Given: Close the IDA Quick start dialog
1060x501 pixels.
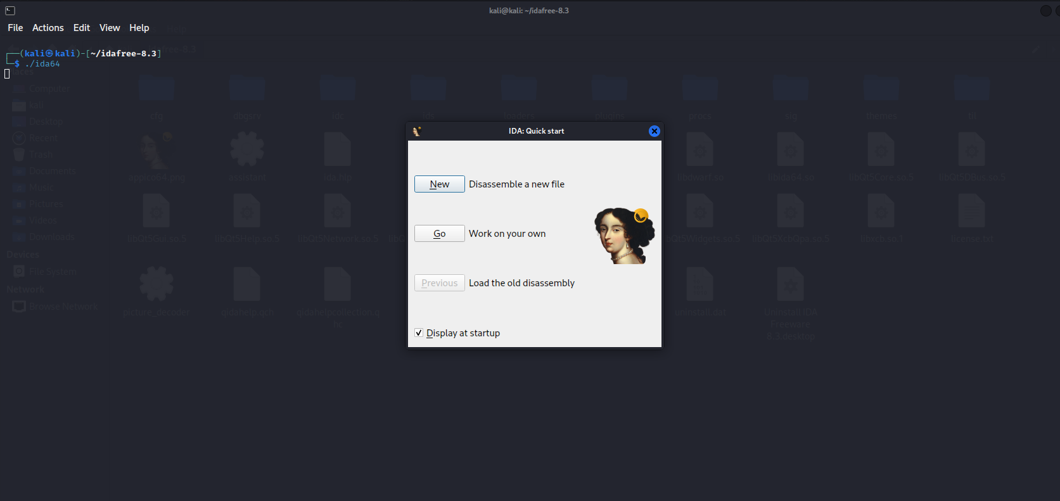Looking at the screenshot, I should (654, 131).
